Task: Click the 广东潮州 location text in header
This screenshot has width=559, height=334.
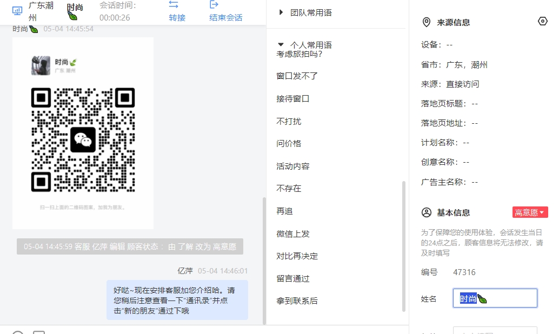Action: tap(41, 11)
